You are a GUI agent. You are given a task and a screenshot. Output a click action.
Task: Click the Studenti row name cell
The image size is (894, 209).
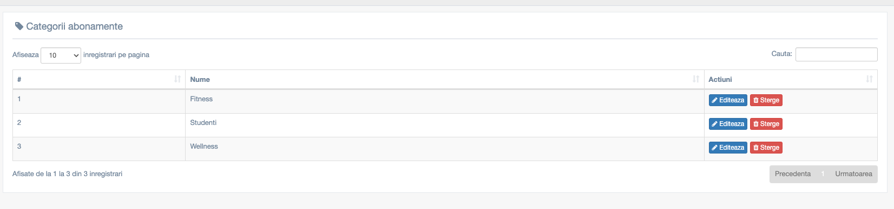point(444,125)
